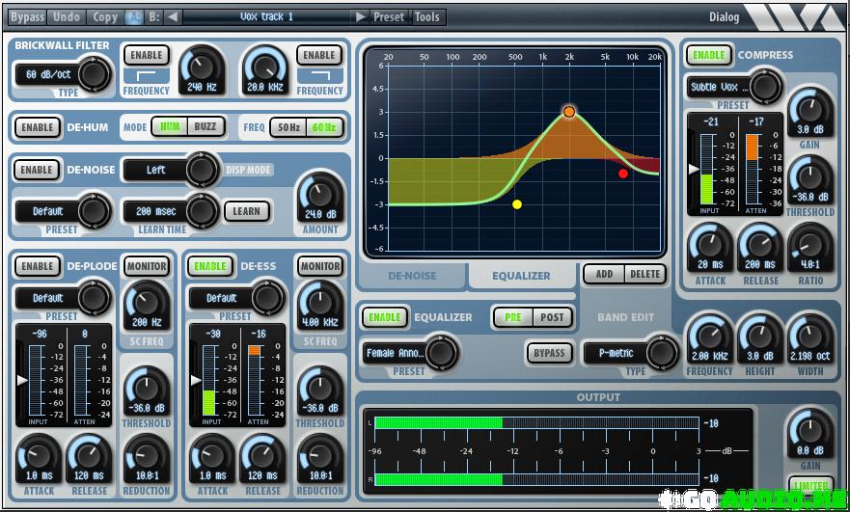Disable the Equalizer module
The height and width of the screenshot is (512, 850).
click(385, 317)
